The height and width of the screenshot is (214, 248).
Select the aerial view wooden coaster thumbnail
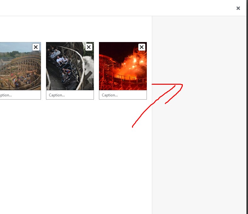coord(20,66)
